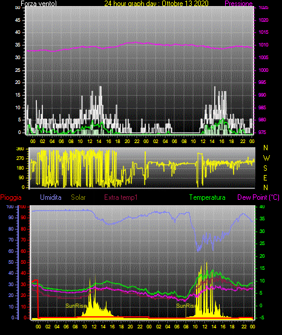Image resolution: width=282 pixels, height=335 pixels.
Task: Click the Forza vento label at top left
Action: pos(39,3)
